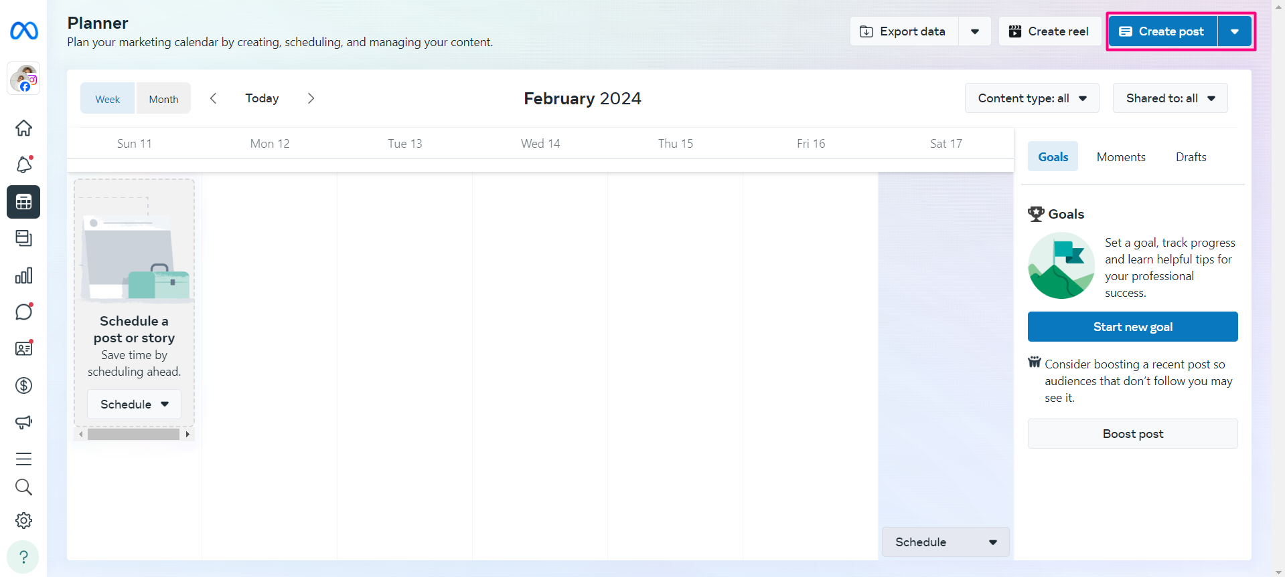Open the Content type: all filter
Screen dimensions: 1285x577
coord(1032,98)
